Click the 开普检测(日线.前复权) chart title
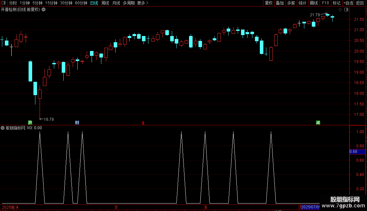The image size is (367, 211). click(x=20, y=10)
